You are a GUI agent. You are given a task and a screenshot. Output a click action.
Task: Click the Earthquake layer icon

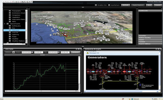pos(10,26)
